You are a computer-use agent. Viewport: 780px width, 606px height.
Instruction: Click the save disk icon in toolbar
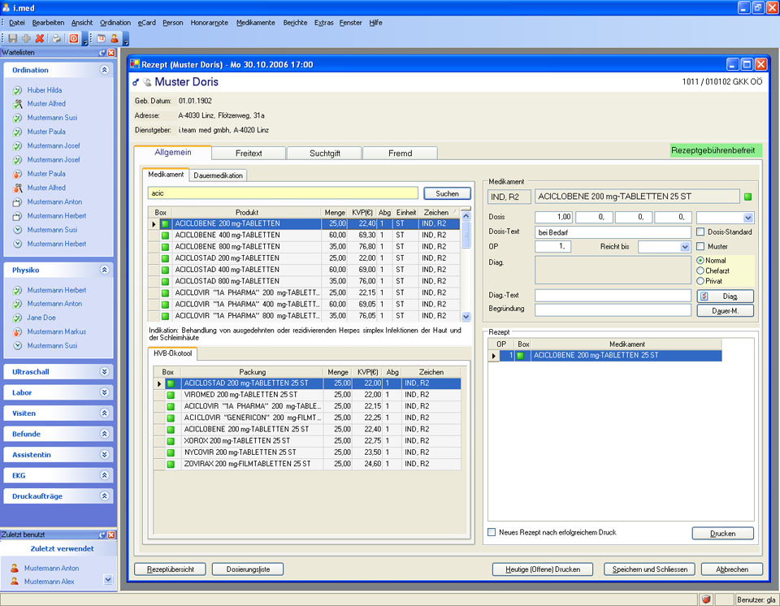click(13, 38)
